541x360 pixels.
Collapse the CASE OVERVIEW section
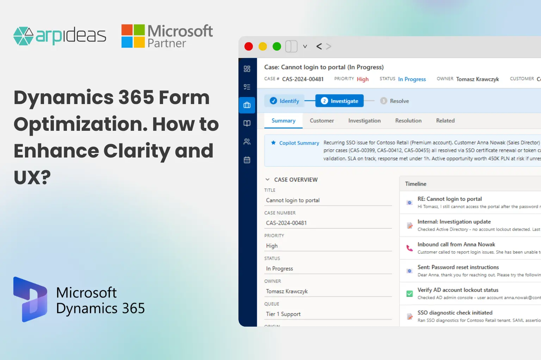(267, 179)
